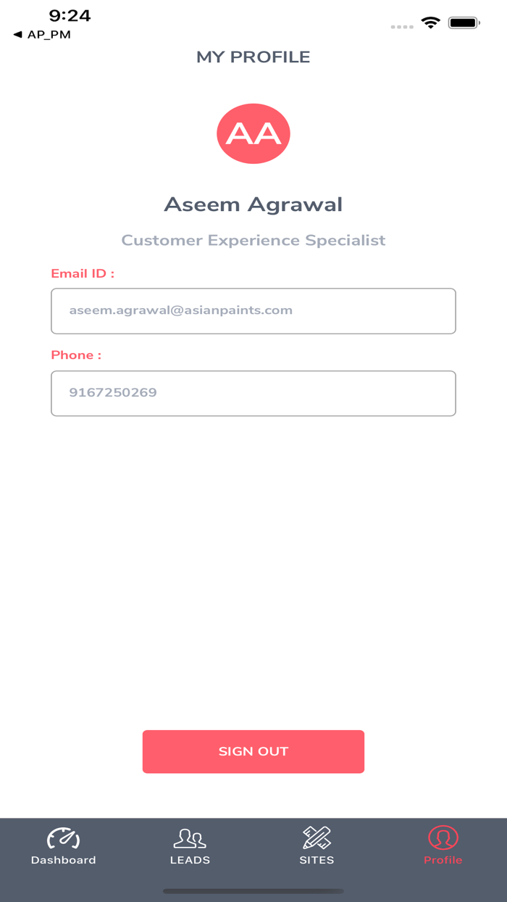Select the Dashboard speedometer icon
Screen dimensions: 507x902
pos(64,837)
